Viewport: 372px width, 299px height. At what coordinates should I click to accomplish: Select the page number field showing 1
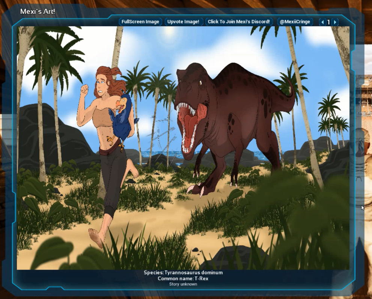tap(328, 22)
